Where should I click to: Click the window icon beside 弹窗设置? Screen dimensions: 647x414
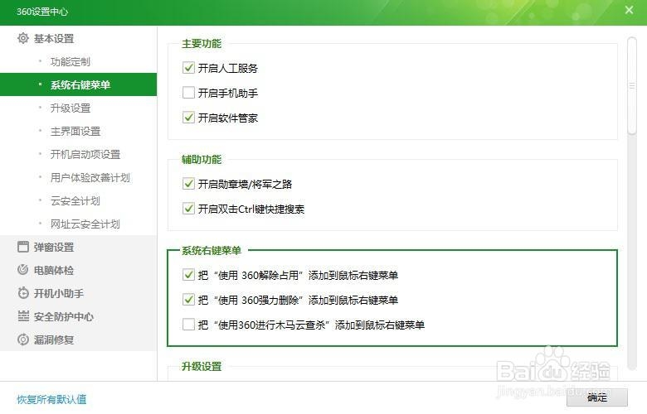pyautogui.click(x=23, y=247)
